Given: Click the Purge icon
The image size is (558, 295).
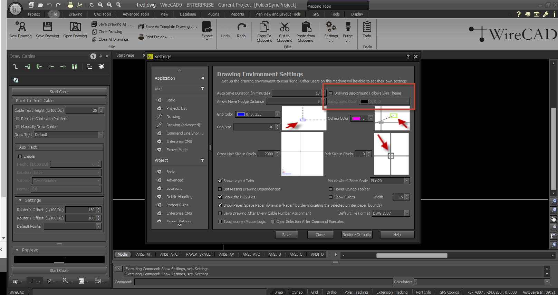Looking at the screenshot, I should pos(348,27).
